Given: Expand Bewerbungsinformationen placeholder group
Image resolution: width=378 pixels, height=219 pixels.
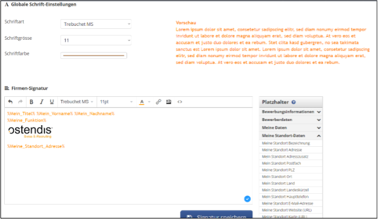Looking at the screenshot, I should (291, 112).
